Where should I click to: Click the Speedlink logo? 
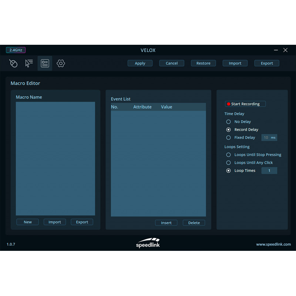pos(148,243)
